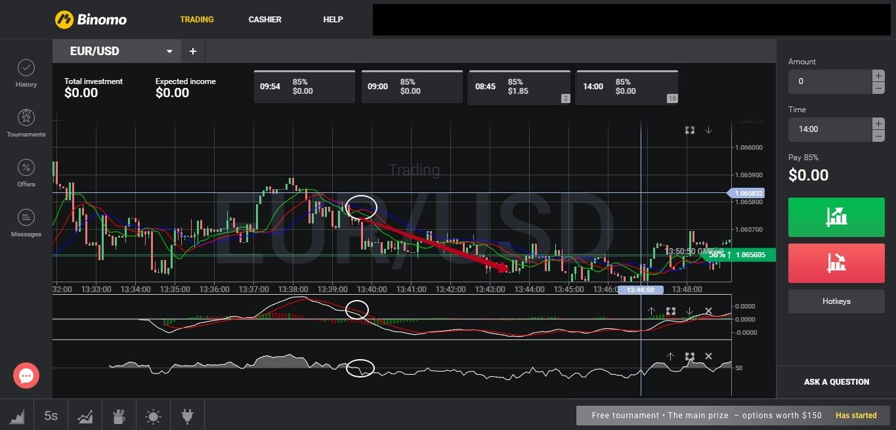Open the CASHIER menu
The width and height of the screenshot is (896, 430).
tap(265, 20)
